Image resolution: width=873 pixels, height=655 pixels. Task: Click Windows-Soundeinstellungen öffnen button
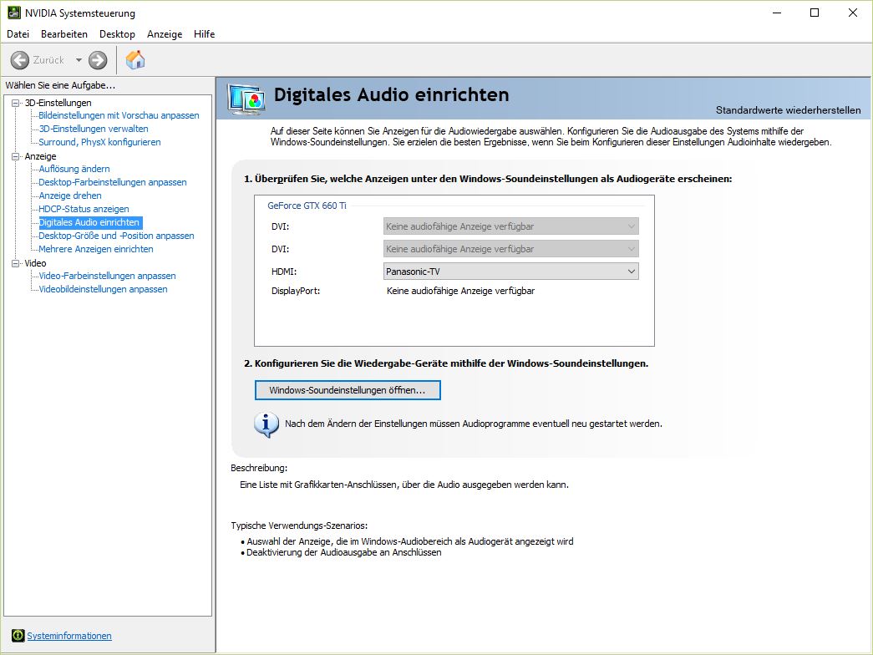[x=348, y=390]
